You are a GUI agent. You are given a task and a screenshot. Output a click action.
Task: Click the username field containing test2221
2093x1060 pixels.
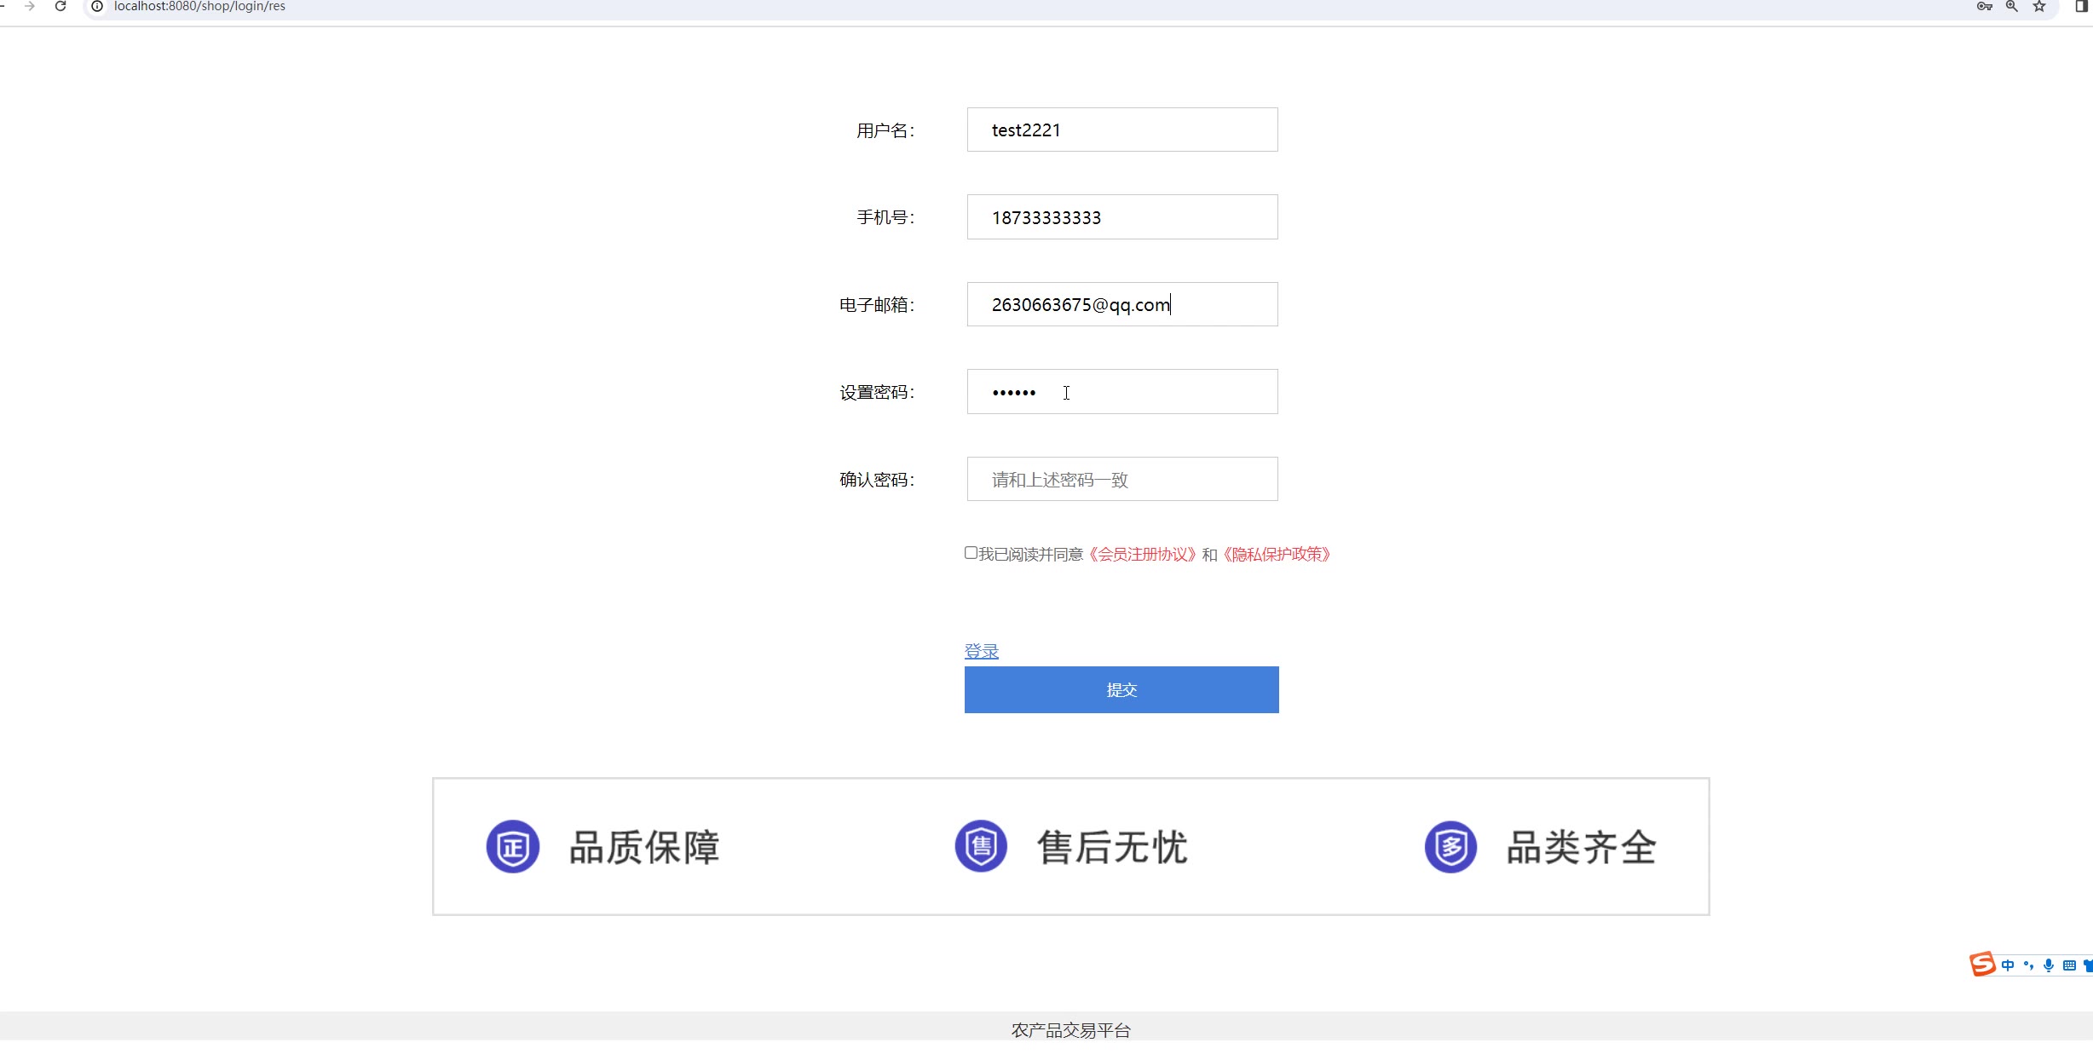tap(1122, 130)
